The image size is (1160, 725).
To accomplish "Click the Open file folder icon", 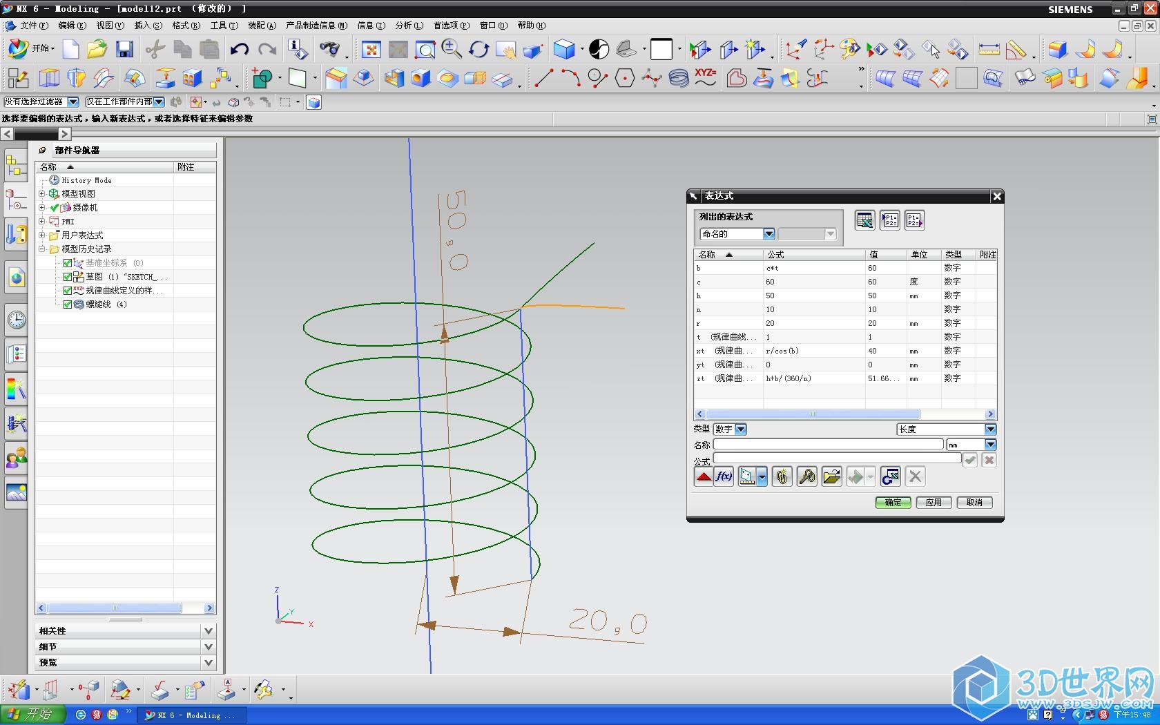I will pyautogui.click(x=97, y=49).
